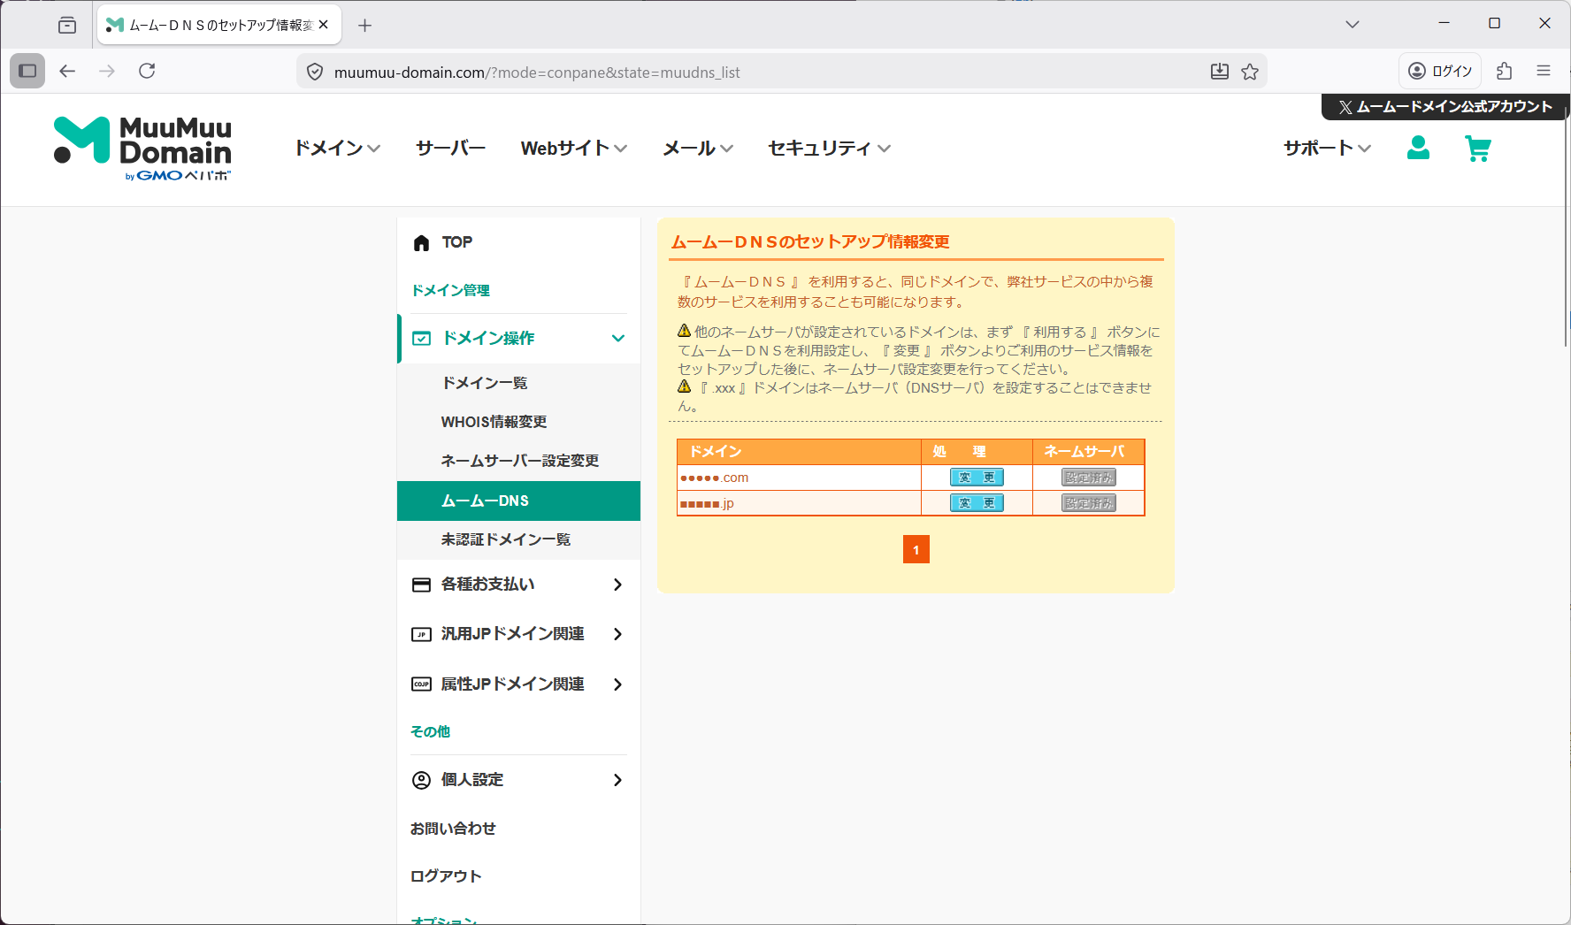Expand the メール header dropdown
The height and width of the screenshot is (925, 1571).
tap(698, 149)
